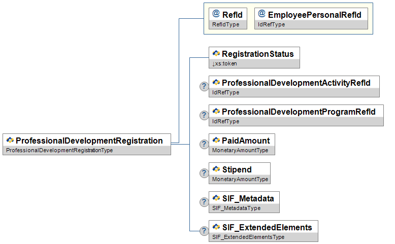
Task: Click the SIF_MetadataType type label
Action: pos(236,208)
